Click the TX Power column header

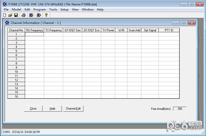pyautogui.click(x=108, y=30)
